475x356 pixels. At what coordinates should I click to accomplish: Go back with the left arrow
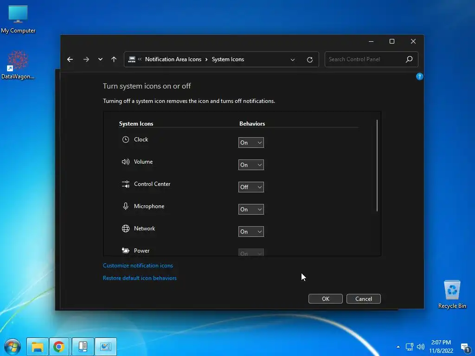coord(70,59)
